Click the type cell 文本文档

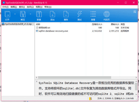pyautogui.click(x=125, y=28)
